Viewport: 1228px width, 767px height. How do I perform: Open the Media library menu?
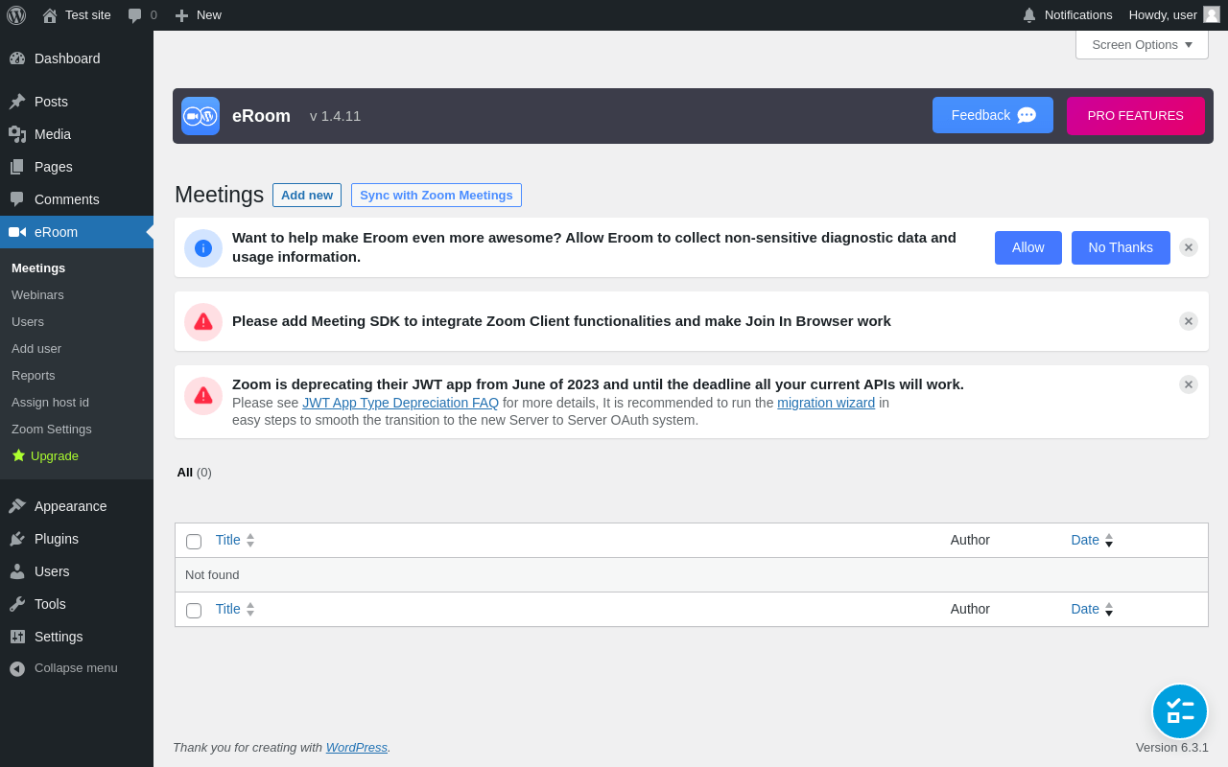point(77,134)
